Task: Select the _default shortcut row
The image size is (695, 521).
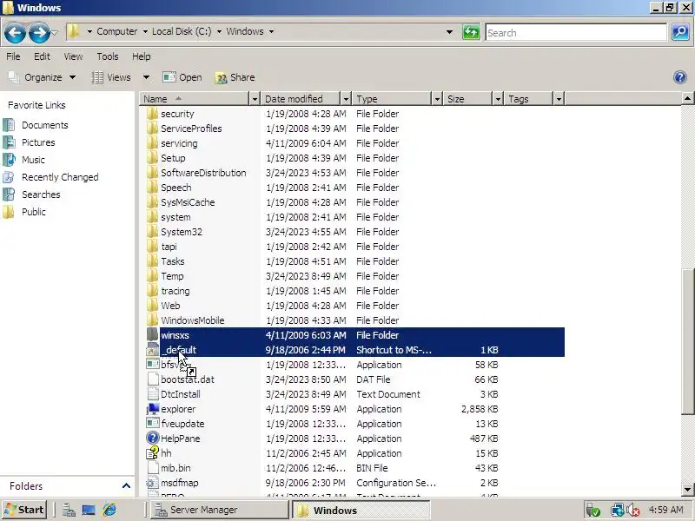Action: tap(355, 350)
